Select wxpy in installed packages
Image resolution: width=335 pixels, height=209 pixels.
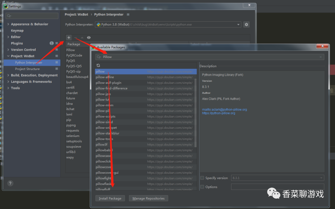click(70, 157)
